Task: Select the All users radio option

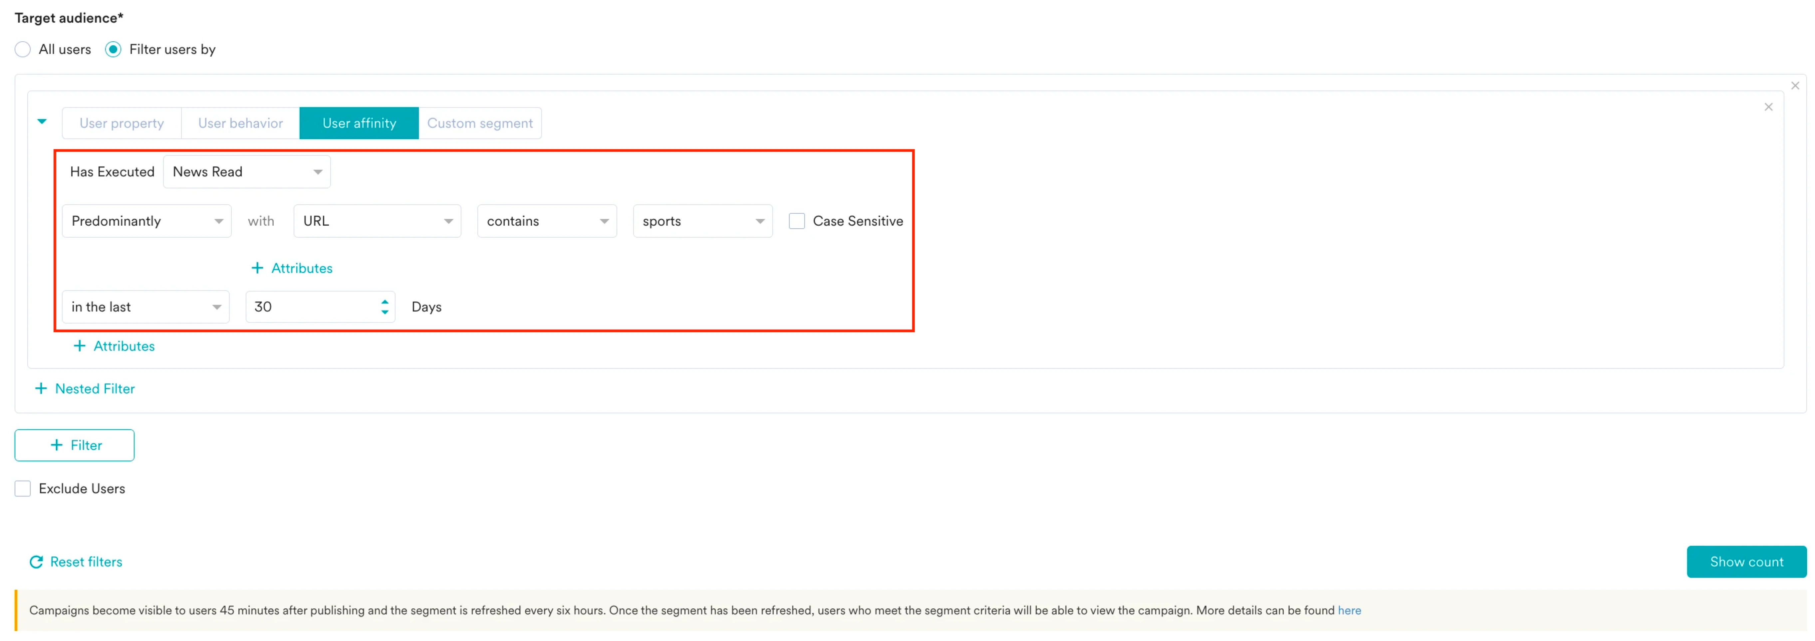Action: (x=23, y=49)
